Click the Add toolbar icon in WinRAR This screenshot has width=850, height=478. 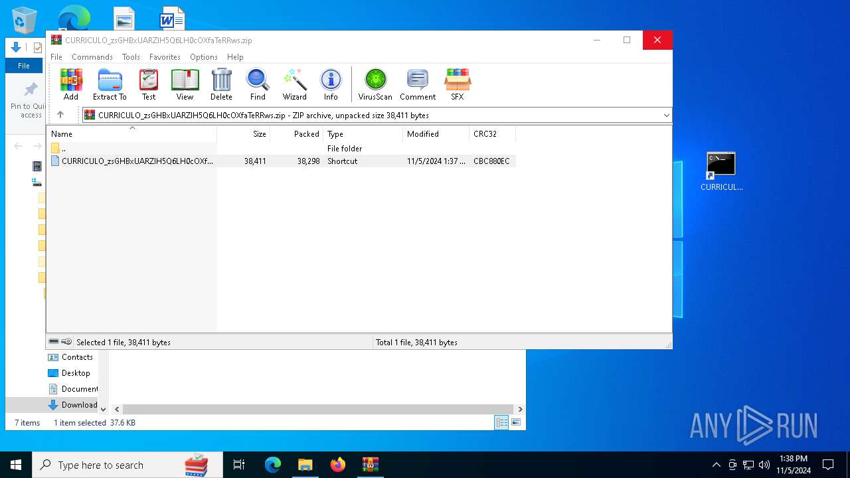pyautogui.click(x=71, y=84)
